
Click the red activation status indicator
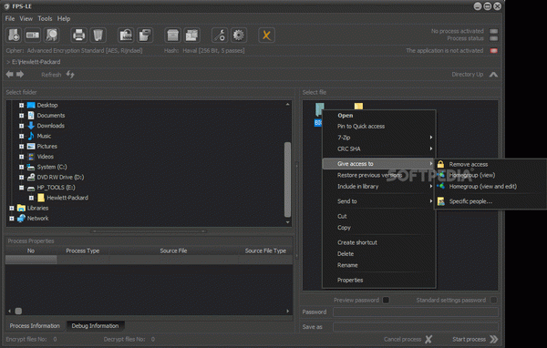click(x=493, y=51)
